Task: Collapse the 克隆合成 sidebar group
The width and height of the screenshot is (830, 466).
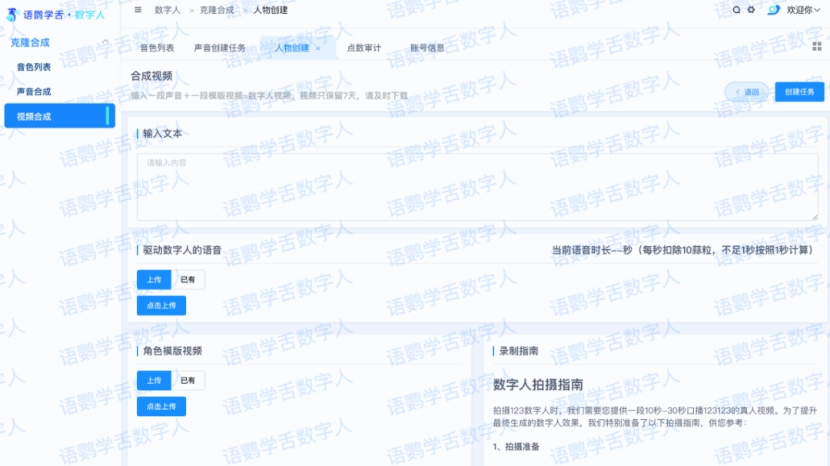Action: click(x=105, y=42)
